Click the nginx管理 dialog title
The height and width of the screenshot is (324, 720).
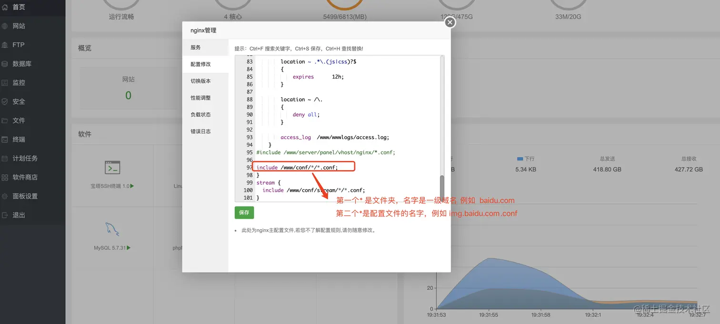203,30
